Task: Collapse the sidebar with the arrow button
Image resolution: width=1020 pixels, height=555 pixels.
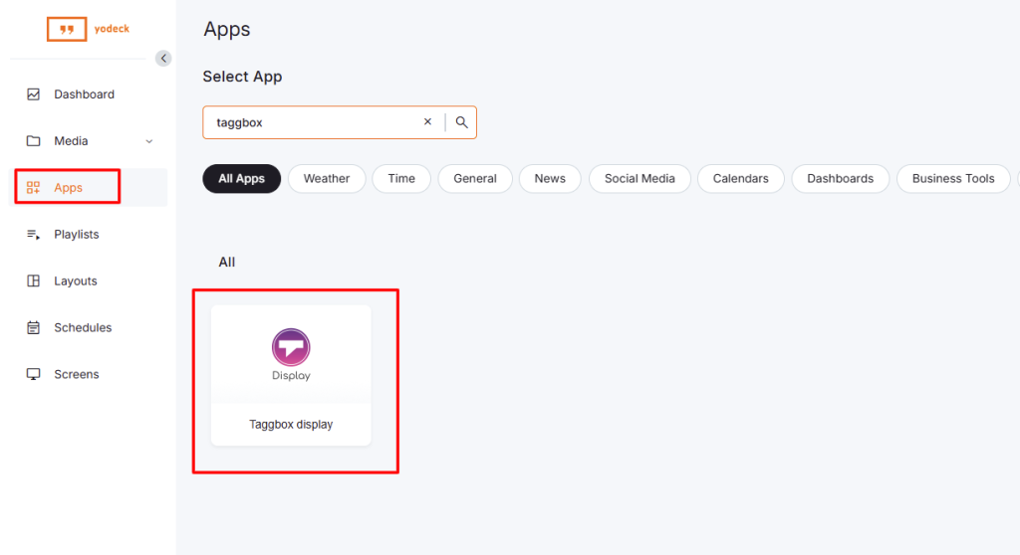Action: click(x=164, y=58)
